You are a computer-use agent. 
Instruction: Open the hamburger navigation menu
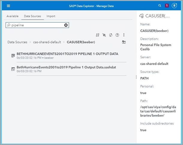pos(8,5)
